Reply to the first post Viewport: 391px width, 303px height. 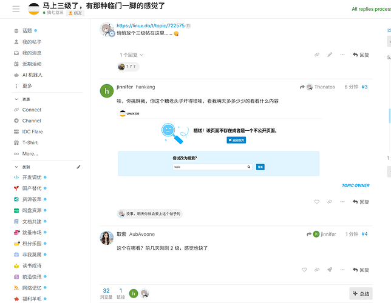(x=361, y=55)
